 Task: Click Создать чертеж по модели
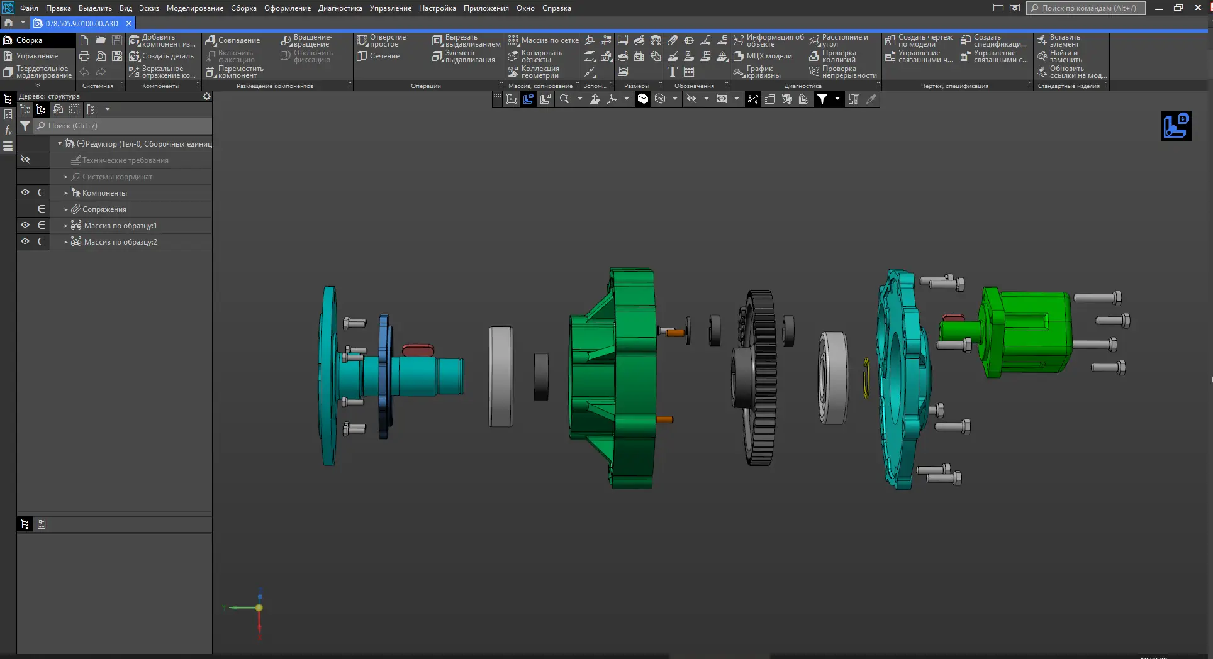point(919,40)
